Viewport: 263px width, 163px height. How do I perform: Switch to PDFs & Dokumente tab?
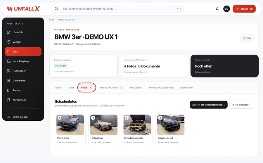111,88
